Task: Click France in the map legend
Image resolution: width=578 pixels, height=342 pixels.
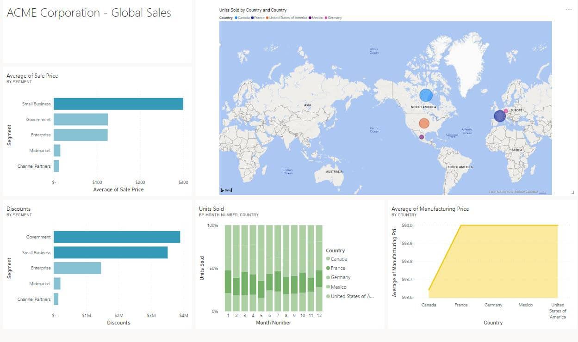Action: click(258, 18)
